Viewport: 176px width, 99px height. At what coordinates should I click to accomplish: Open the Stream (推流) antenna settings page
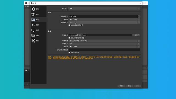(x=38, y=14)
